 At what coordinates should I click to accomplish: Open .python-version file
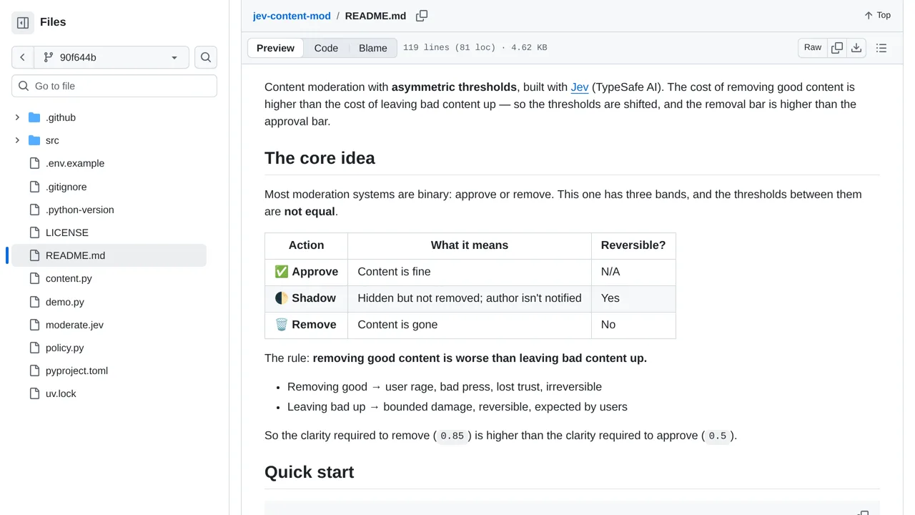[x=79, y=210]
